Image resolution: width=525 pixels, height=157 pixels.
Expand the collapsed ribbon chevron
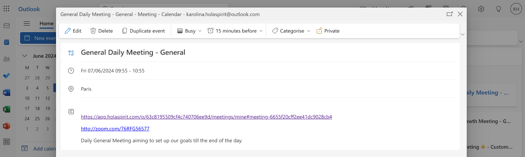coord(463,34)
